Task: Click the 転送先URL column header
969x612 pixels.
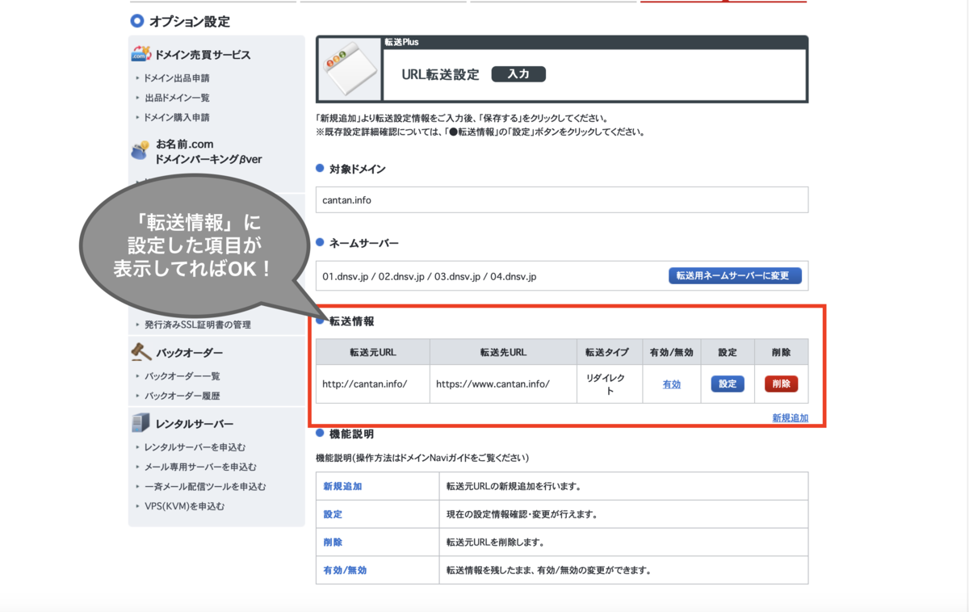Action: pyautogui.click(x=503, y=352)
